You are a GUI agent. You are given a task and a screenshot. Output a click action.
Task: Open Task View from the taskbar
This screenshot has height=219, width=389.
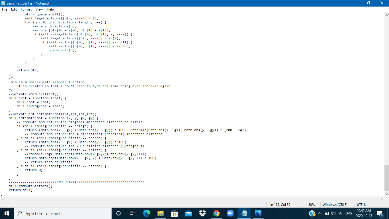click(x=132, y=213)
